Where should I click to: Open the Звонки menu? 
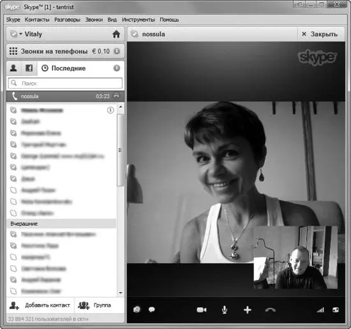point(94,20)
